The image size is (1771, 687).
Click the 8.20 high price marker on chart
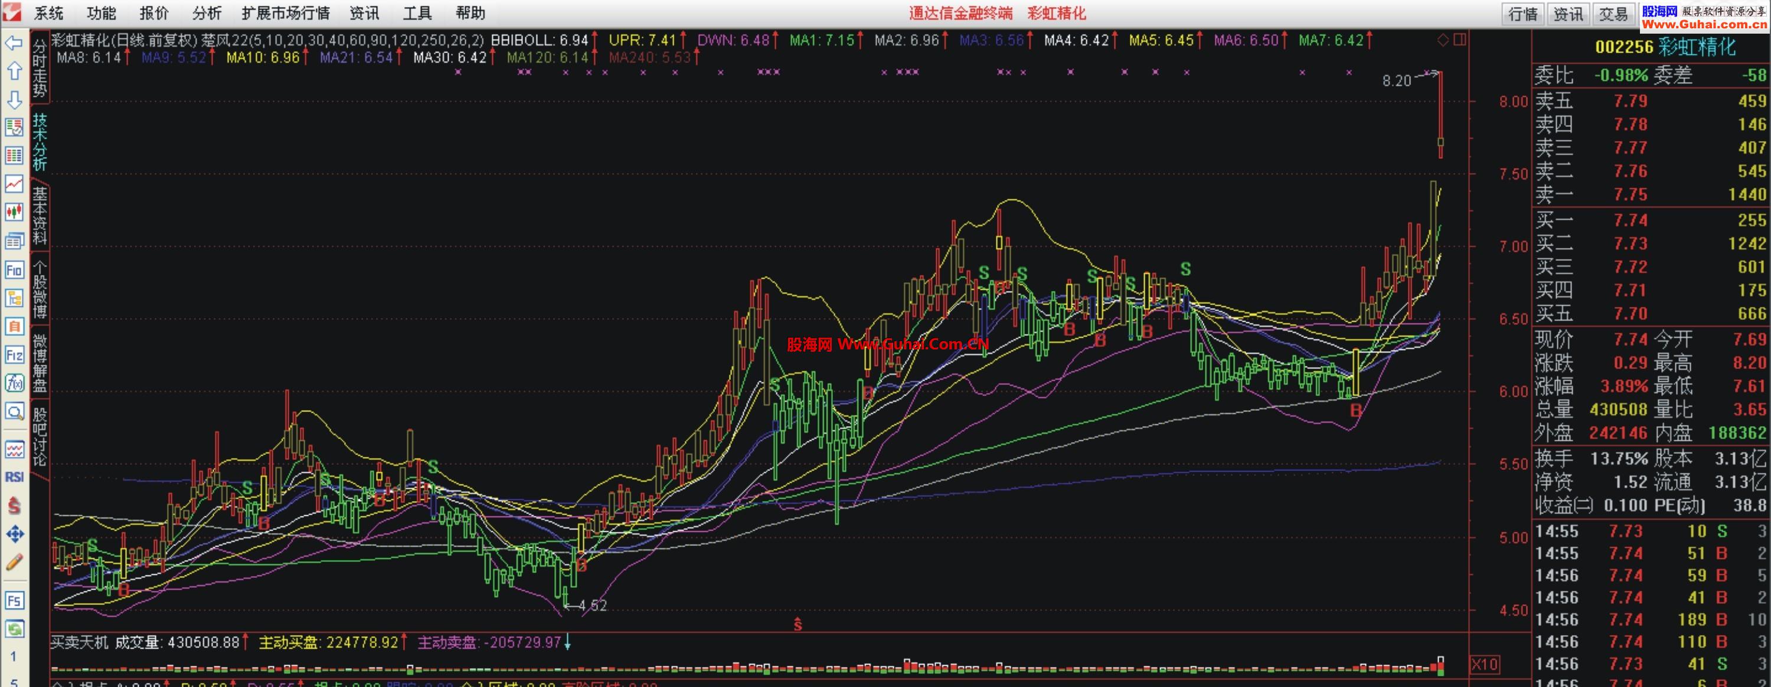(1396, 80)
